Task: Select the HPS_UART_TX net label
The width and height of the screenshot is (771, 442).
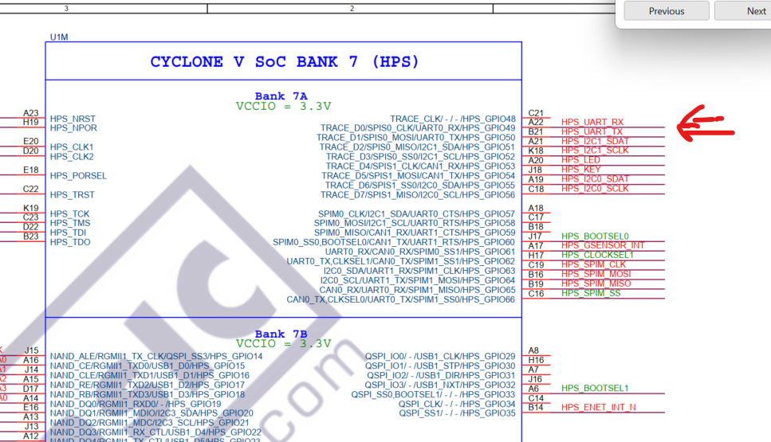Action: click(x=592, y=131)
